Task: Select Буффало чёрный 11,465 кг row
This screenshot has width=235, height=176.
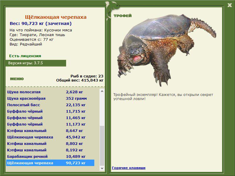Action: 50,118
